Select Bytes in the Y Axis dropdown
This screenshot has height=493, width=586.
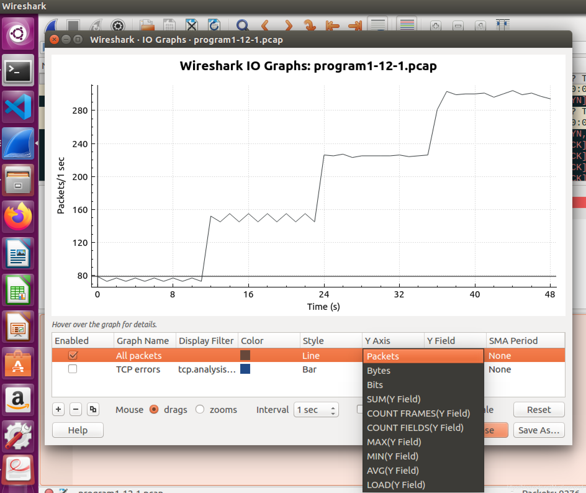click(x=423, y=370)
